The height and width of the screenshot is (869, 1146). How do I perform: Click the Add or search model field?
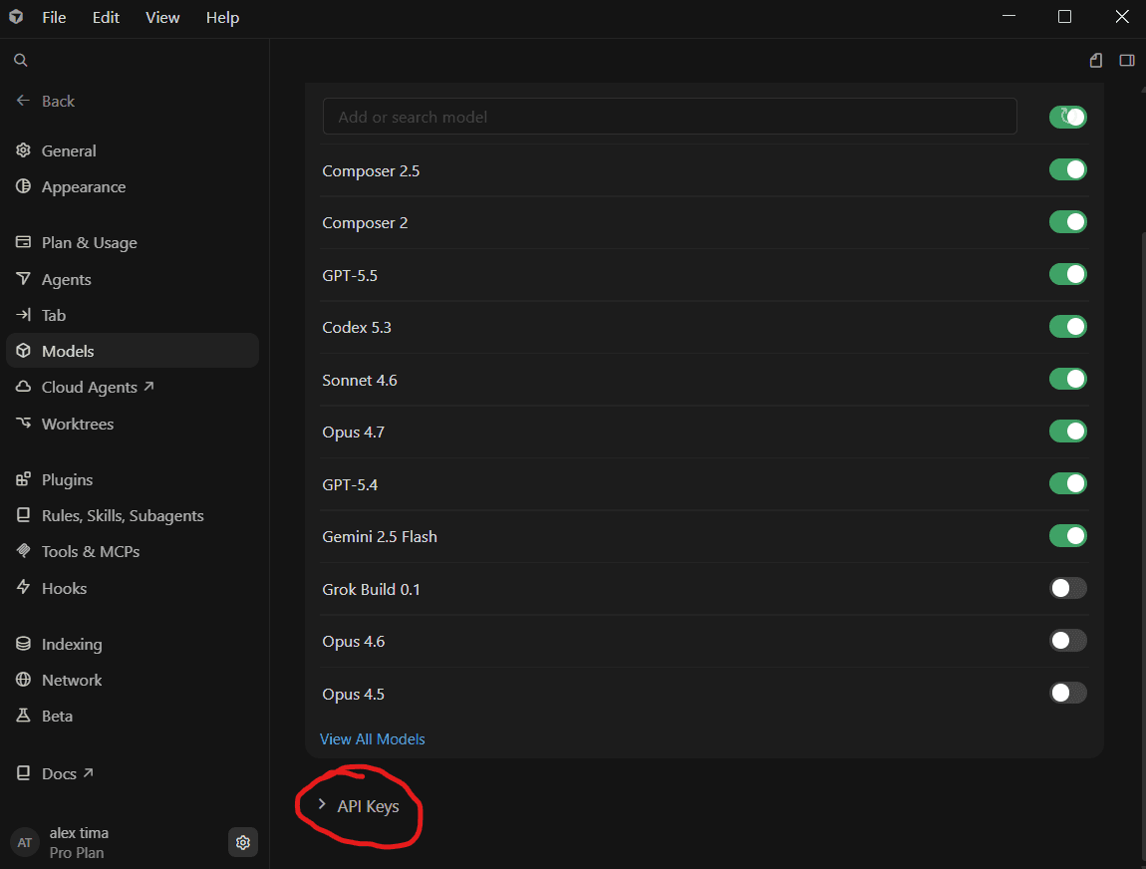point(670,117)
